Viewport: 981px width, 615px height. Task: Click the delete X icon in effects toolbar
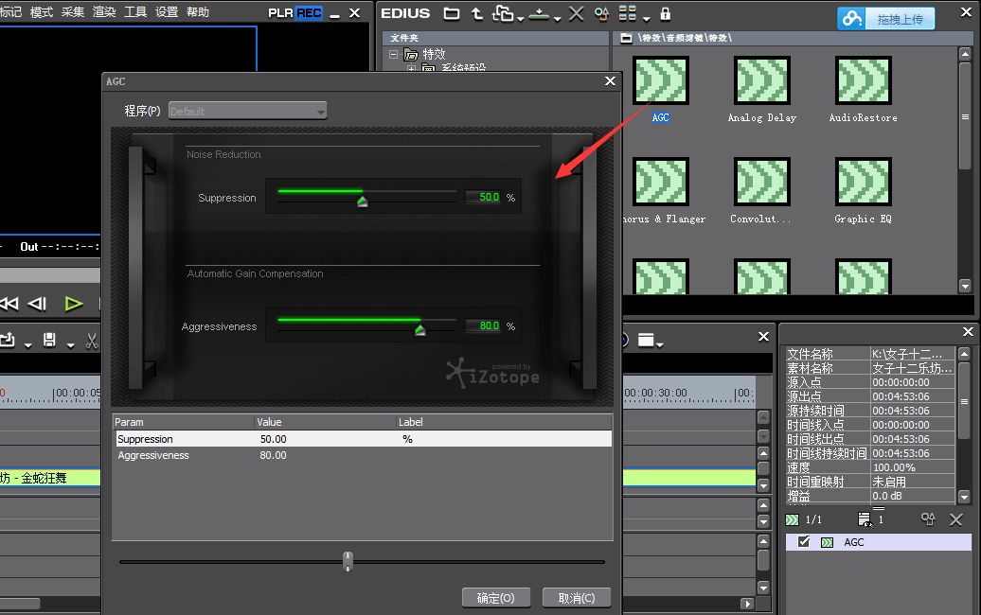pyautogui.click(x=577, y=14)
